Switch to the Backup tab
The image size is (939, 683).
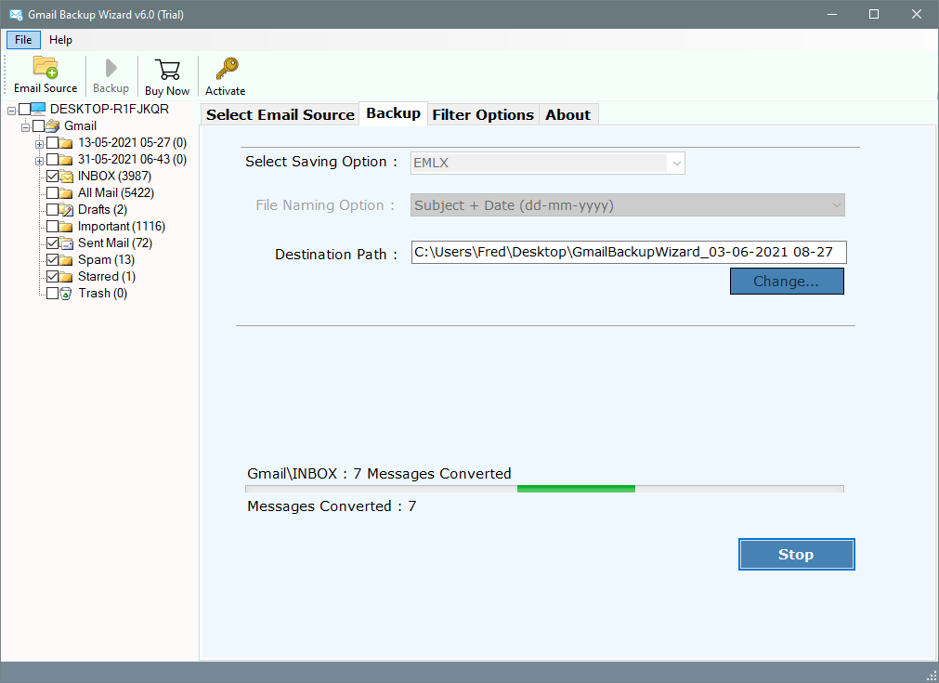coord(394,113)
